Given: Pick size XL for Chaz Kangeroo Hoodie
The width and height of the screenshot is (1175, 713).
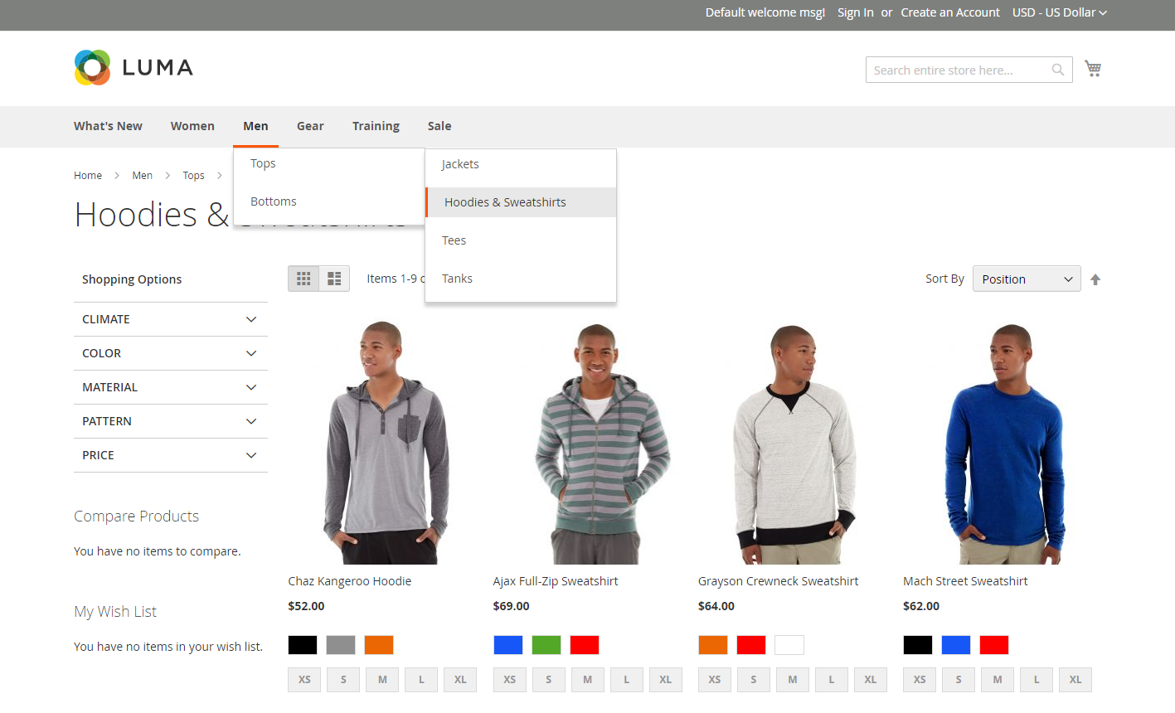Looking at the screenshot, I should pos(460,680).
